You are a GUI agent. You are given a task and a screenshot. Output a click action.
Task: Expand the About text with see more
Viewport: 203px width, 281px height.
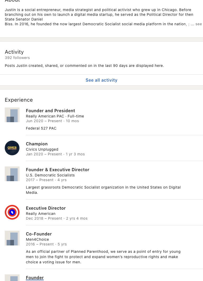pyautogui.click(x=198, y=24)
